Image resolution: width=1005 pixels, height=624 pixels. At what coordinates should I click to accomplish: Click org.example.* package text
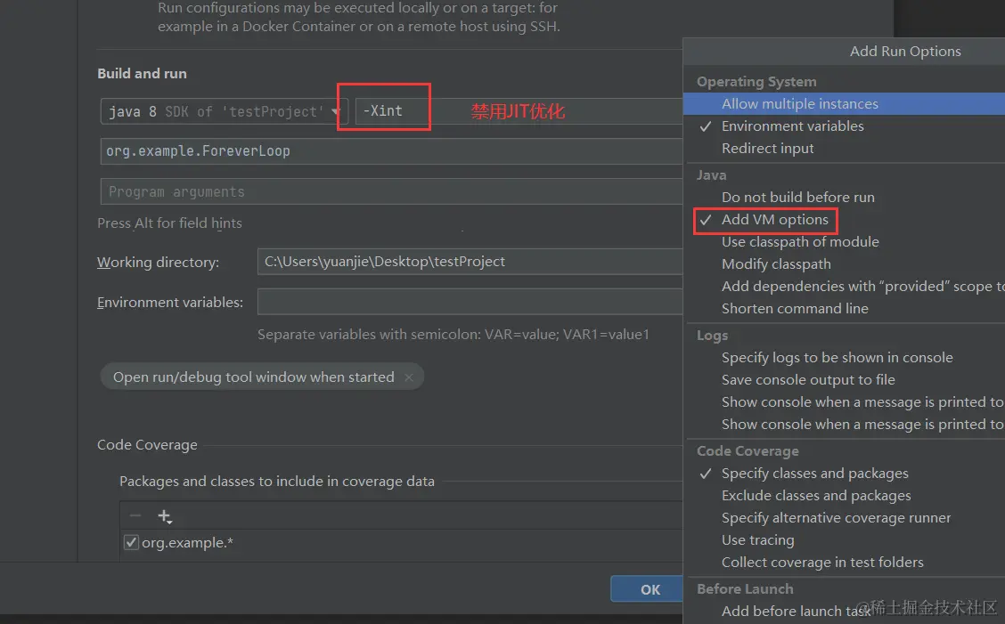[187, 543]
